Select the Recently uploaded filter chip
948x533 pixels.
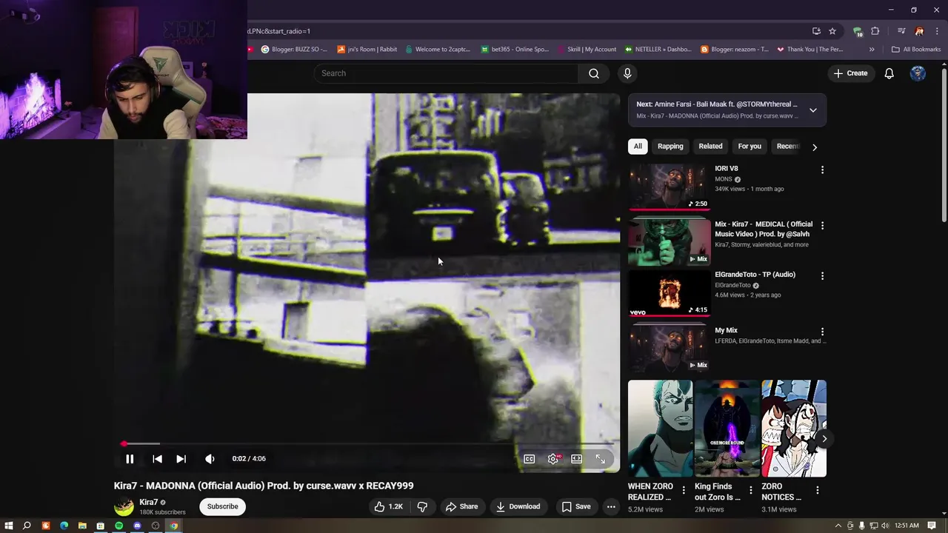pos(788,147)
